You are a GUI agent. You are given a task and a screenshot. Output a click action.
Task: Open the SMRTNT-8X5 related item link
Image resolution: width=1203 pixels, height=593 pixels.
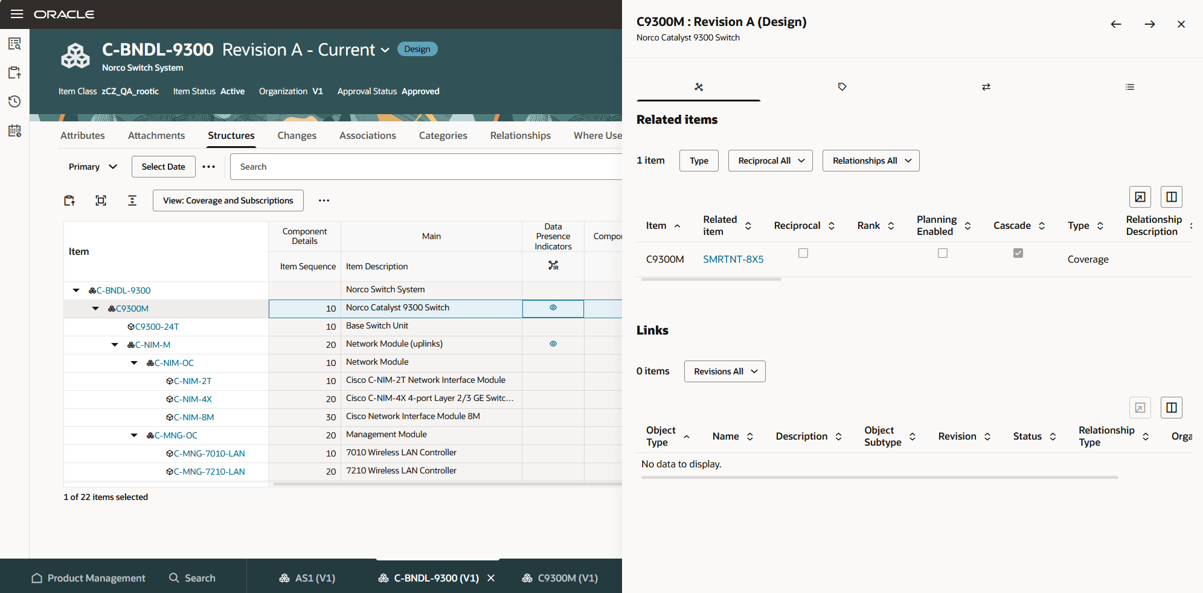(733, 259)
